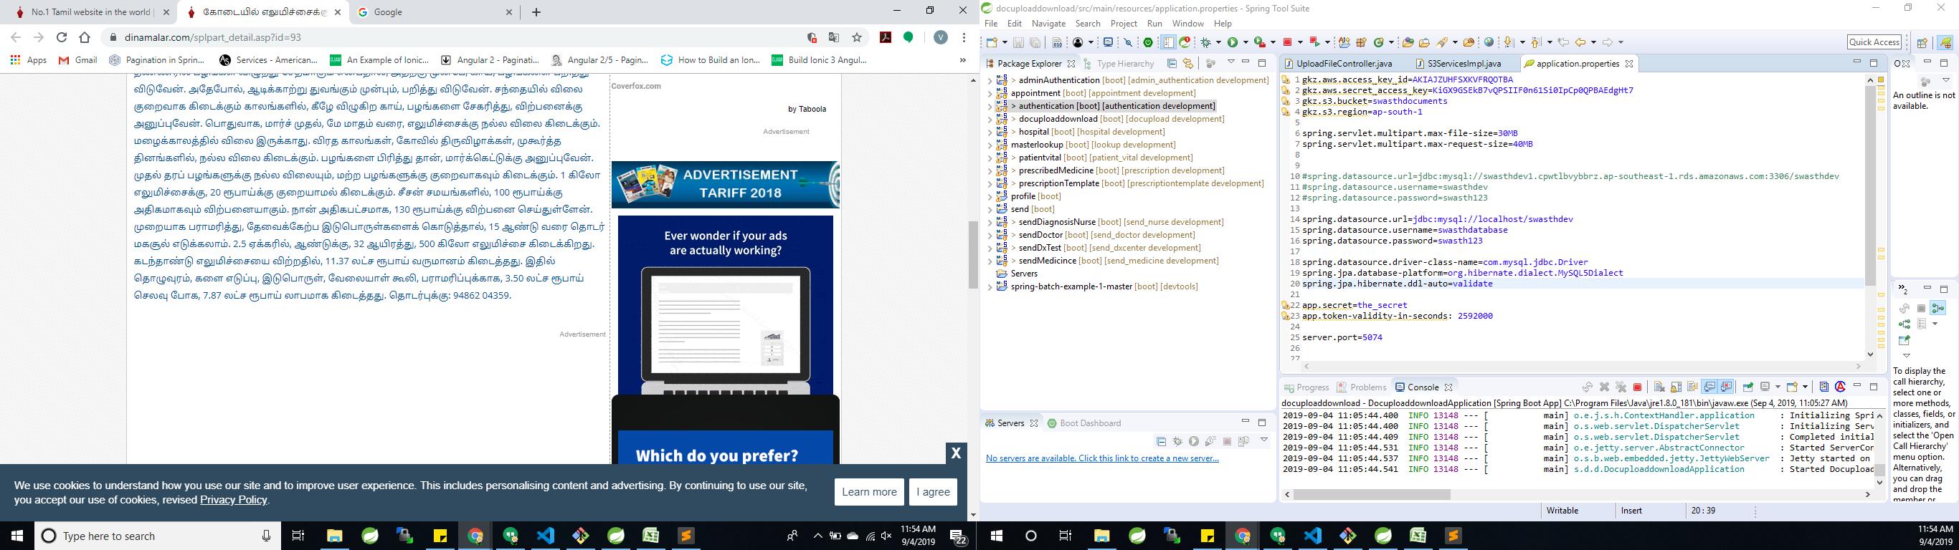Click the 'I agree' cookie button

tap(932, 491)
